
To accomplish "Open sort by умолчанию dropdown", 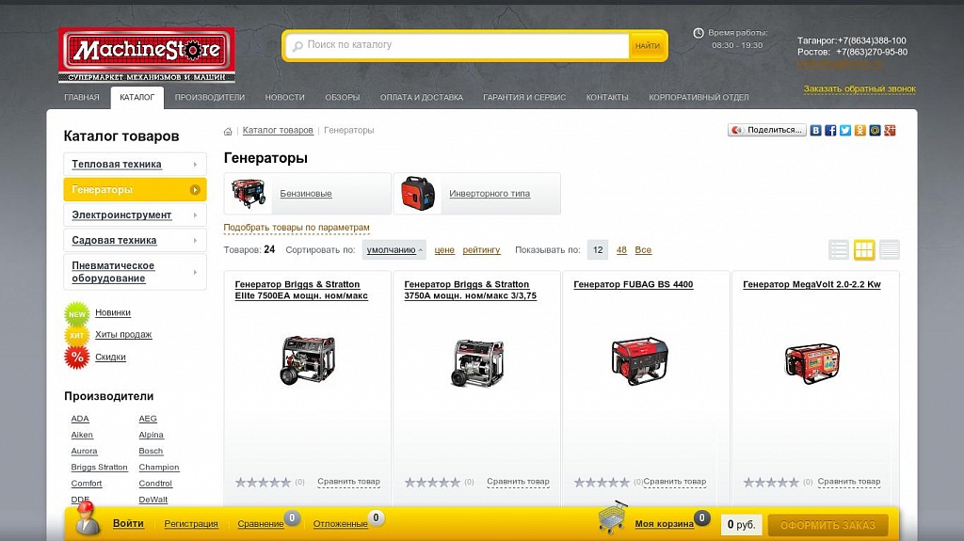I will coord(394,249).
